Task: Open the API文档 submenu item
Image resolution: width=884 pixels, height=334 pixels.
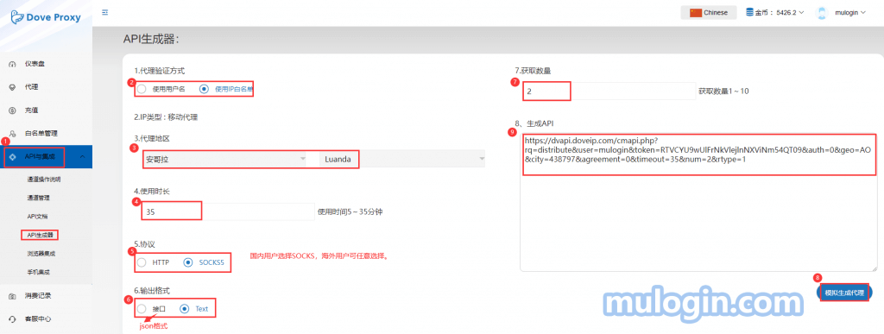Action: point(37,217)
